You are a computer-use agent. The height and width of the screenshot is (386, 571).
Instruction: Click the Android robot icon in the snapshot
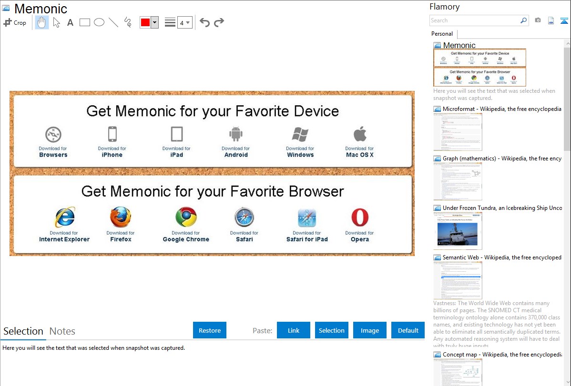pyautogui.click(x=235, y=134)
